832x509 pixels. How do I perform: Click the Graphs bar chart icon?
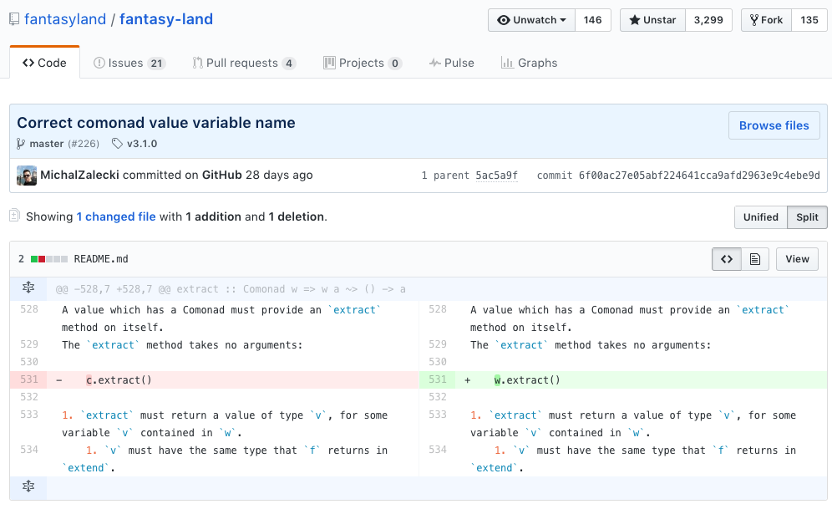pos(507,64)
